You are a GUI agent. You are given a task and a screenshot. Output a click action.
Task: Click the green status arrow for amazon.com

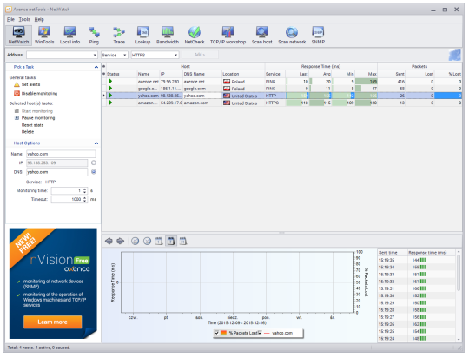[x=110, y=103]
